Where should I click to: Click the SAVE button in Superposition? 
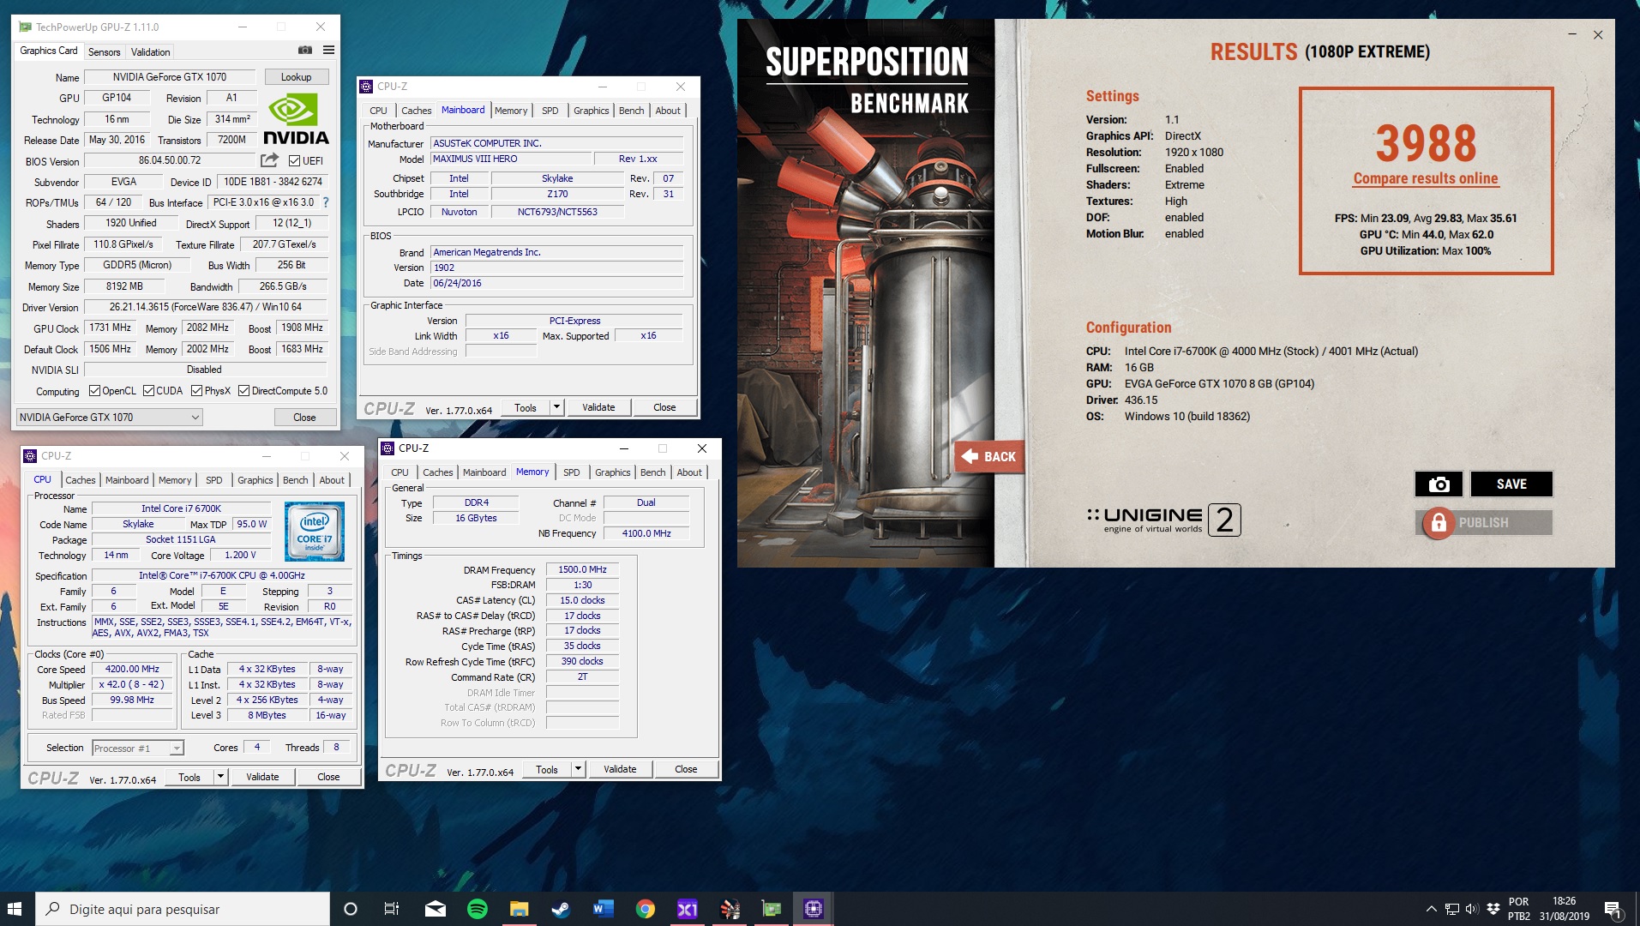click(x=1511, y=484)
